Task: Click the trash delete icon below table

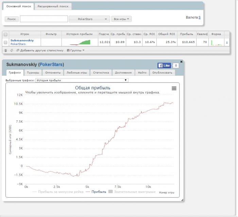Action: pos(5,50)
